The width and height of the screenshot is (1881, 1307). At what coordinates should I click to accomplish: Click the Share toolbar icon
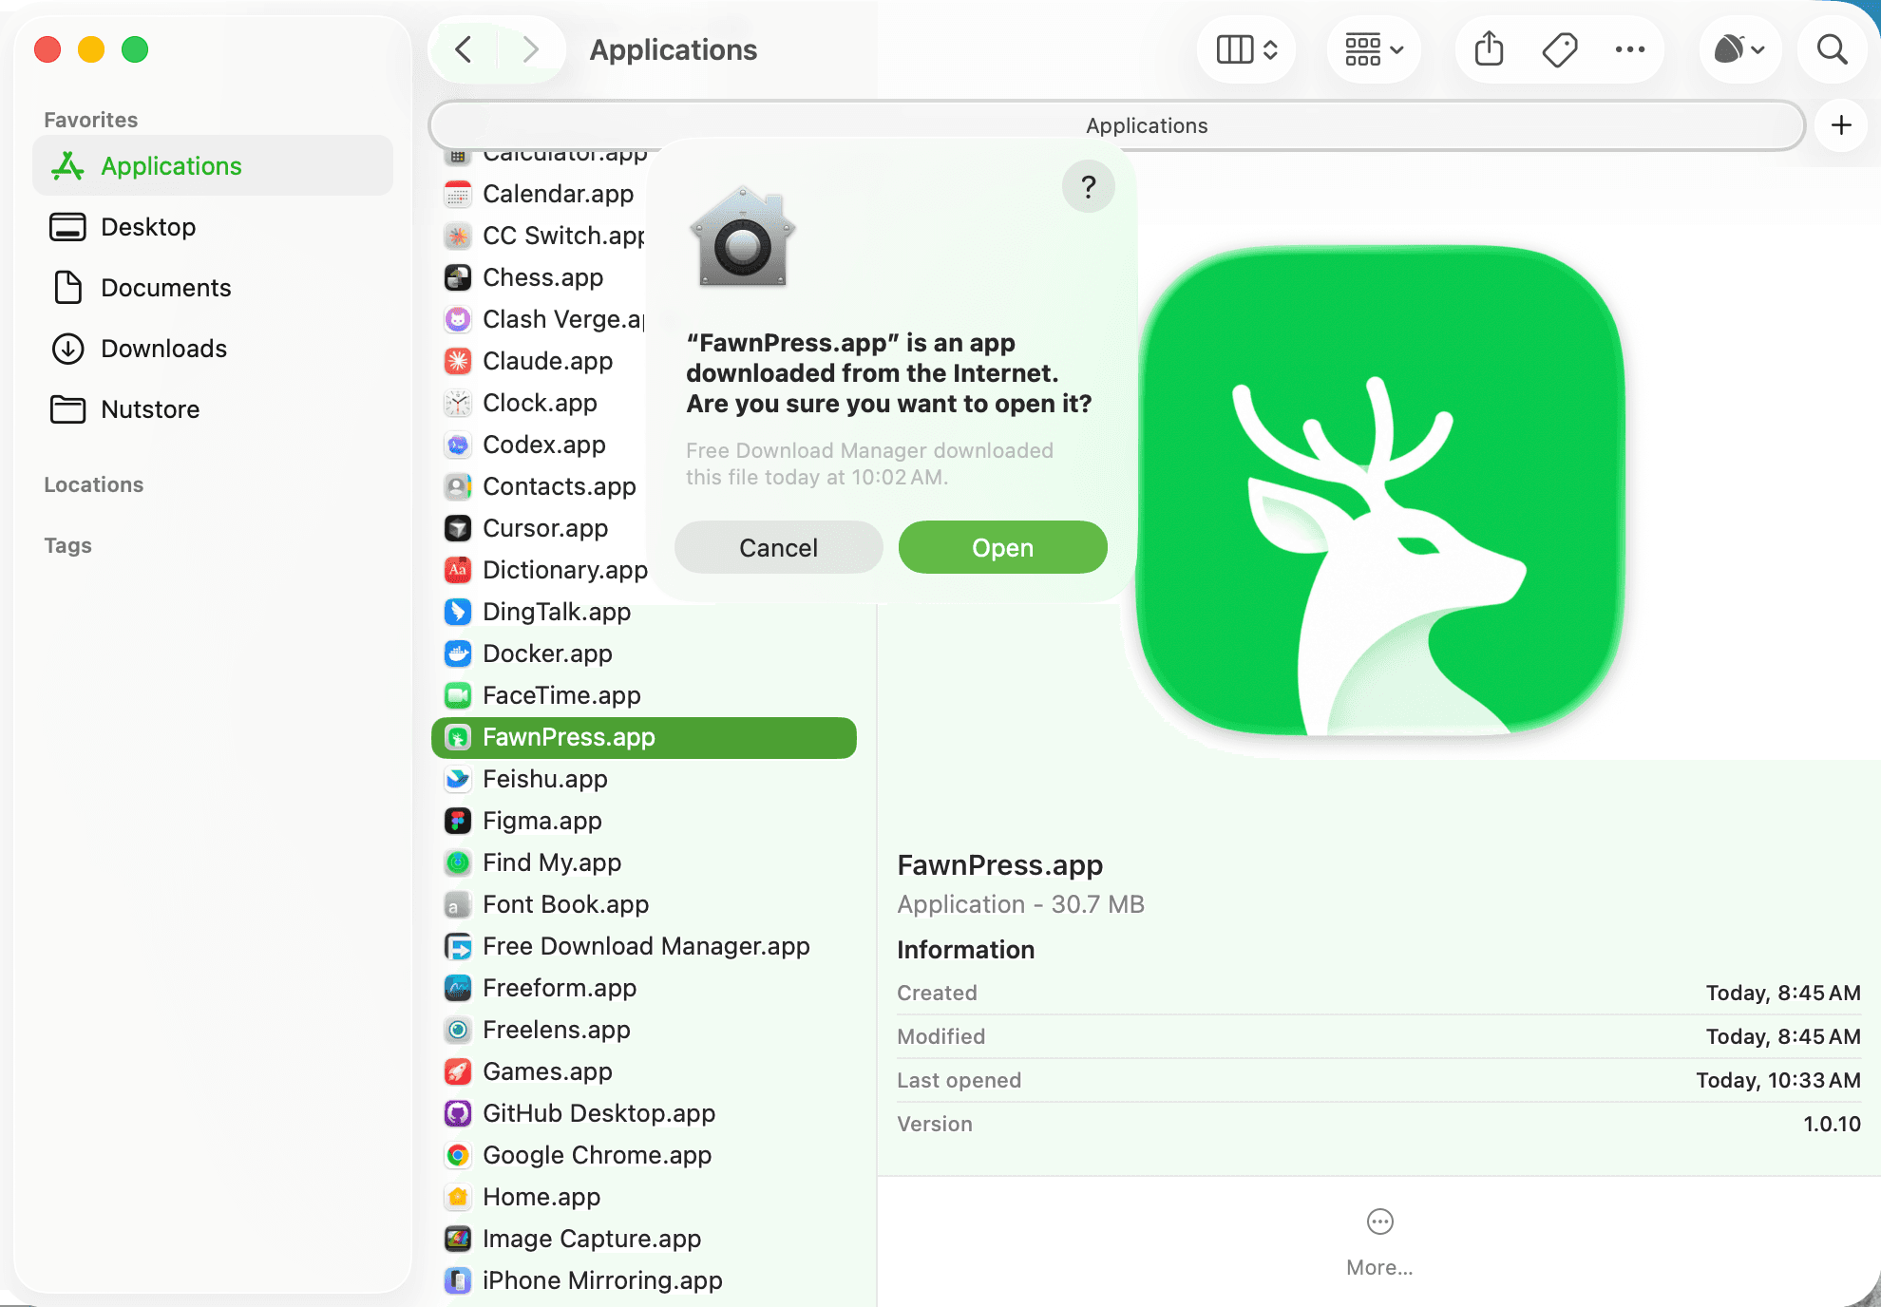(1490, 49)
